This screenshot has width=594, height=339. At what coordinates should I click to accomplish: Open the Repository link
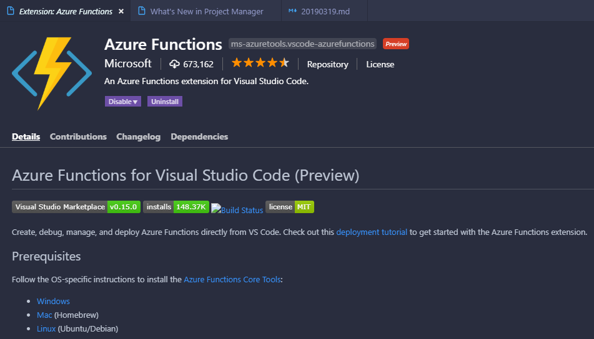(x=327, y=64)
